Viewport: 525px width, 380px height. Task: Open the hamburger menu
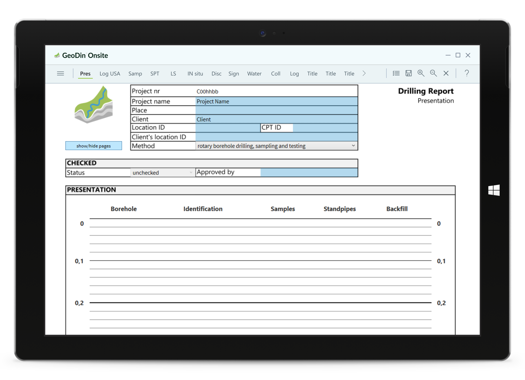tap(60, 73)
